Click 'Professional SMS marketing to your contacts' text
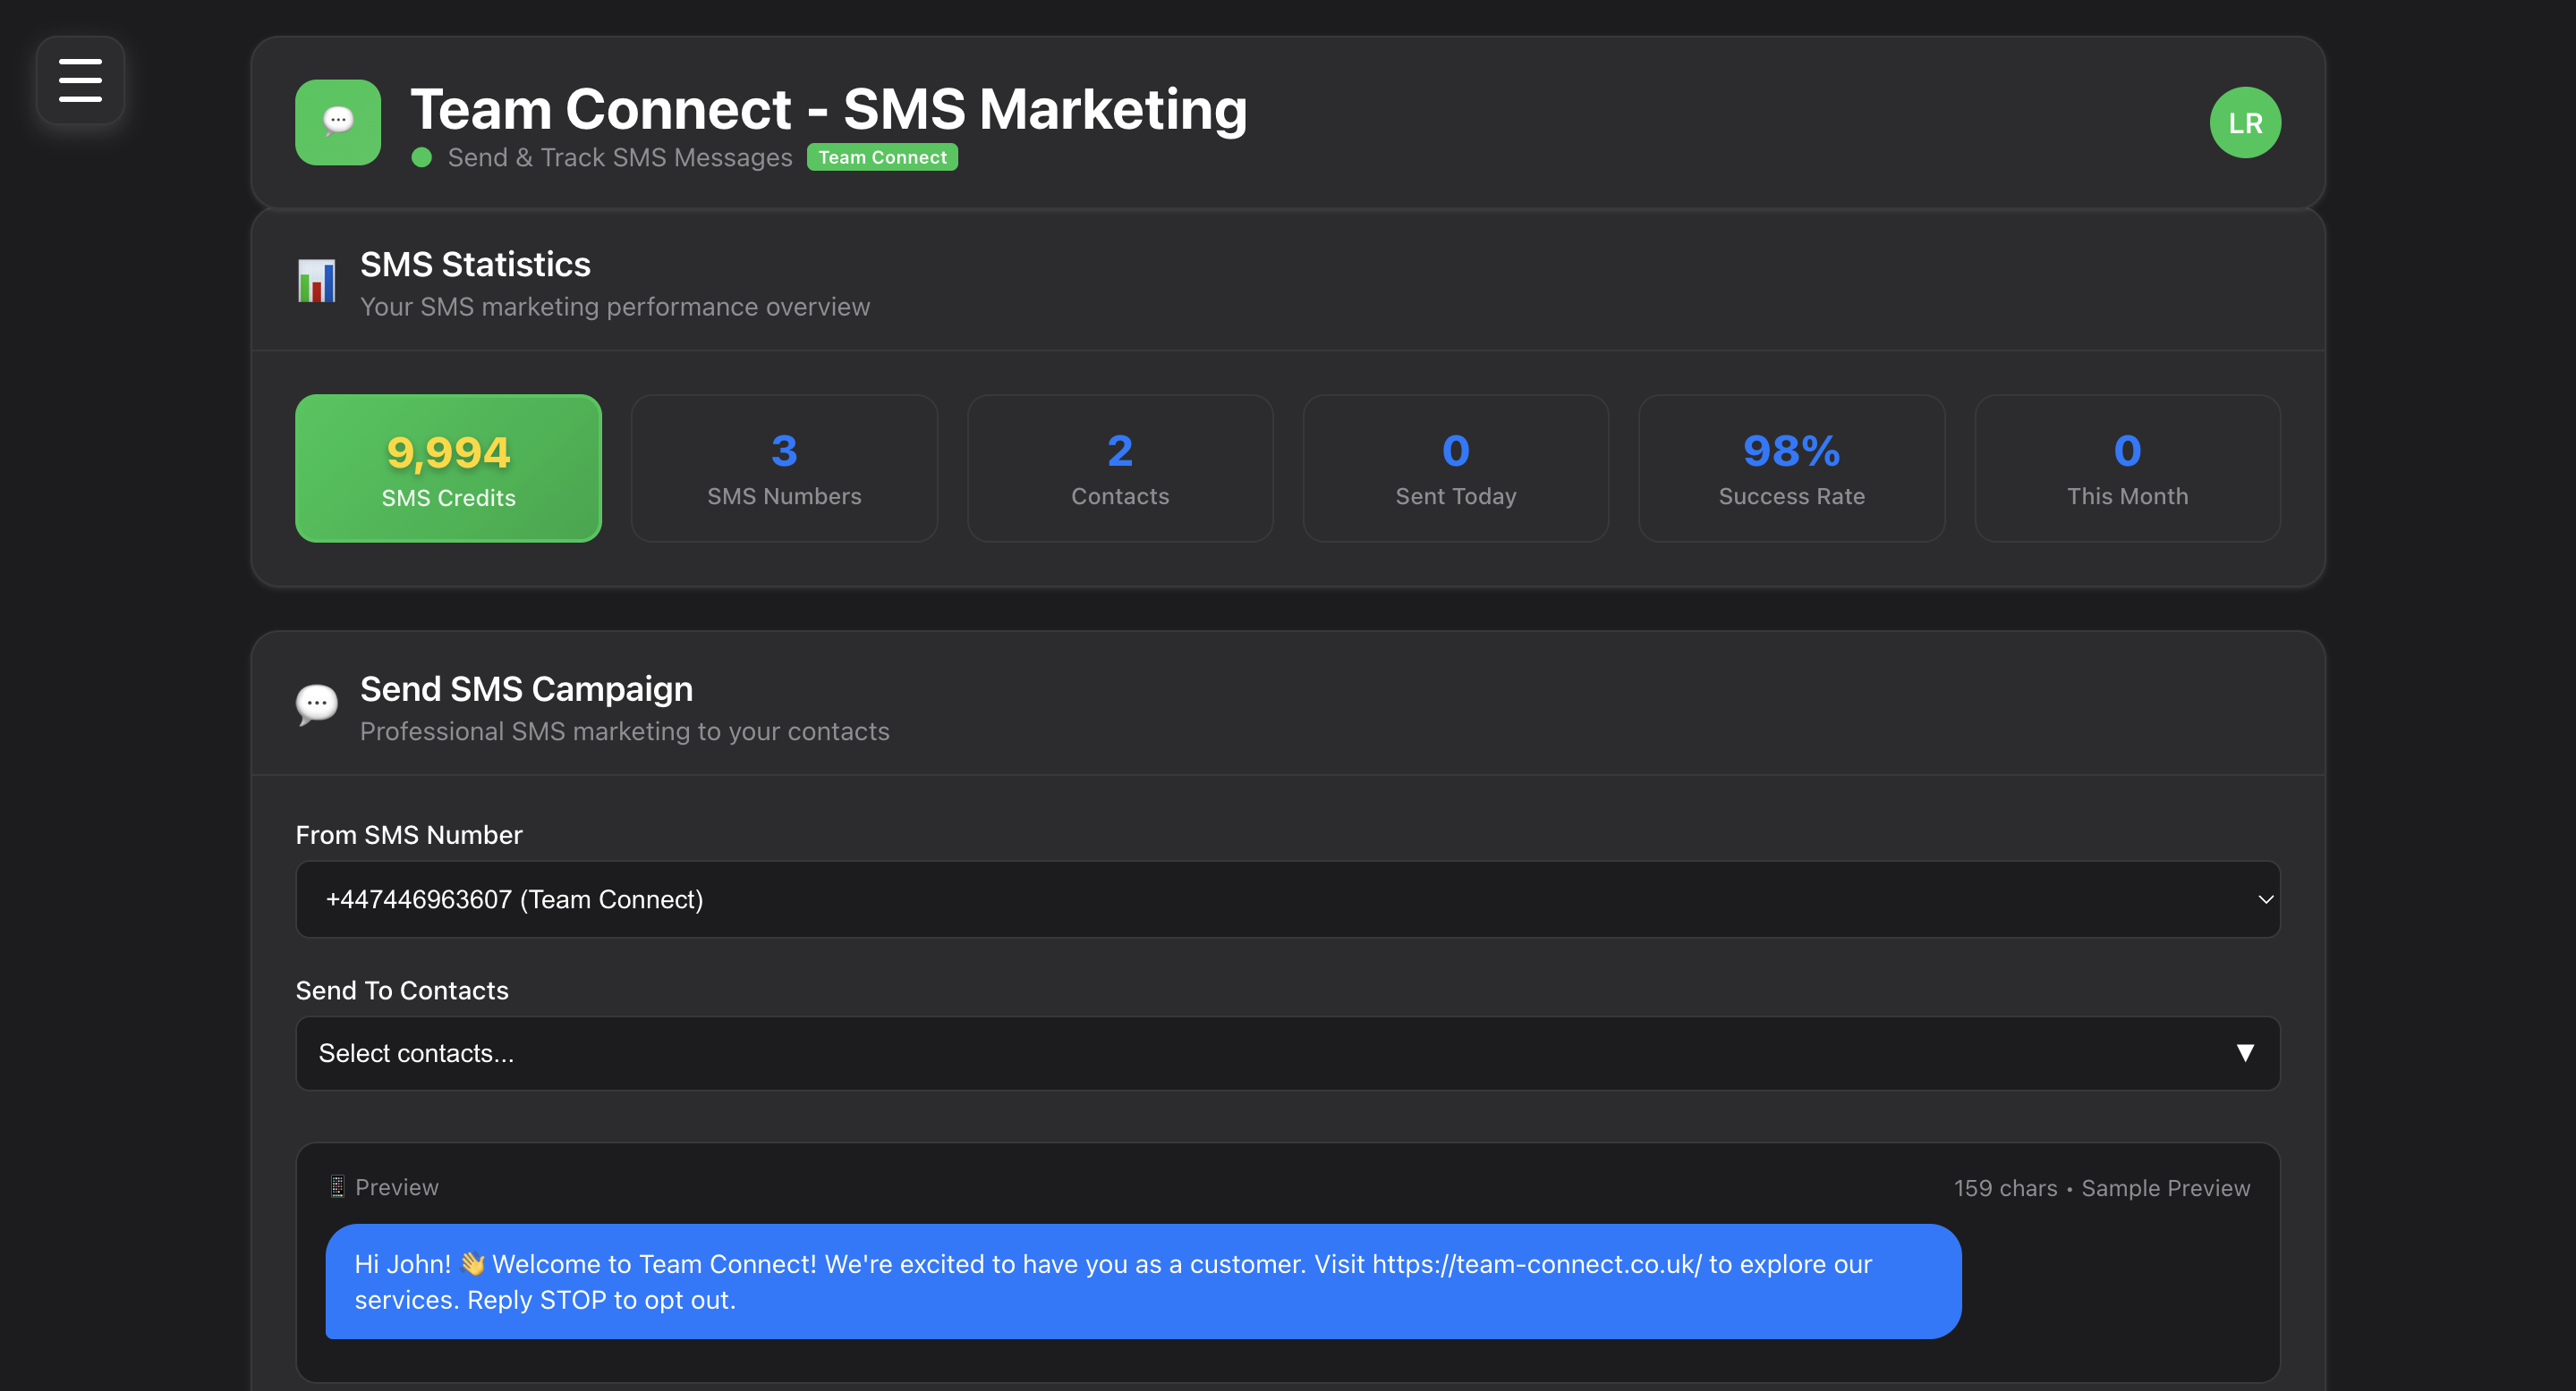 click(x=625, y=731)
